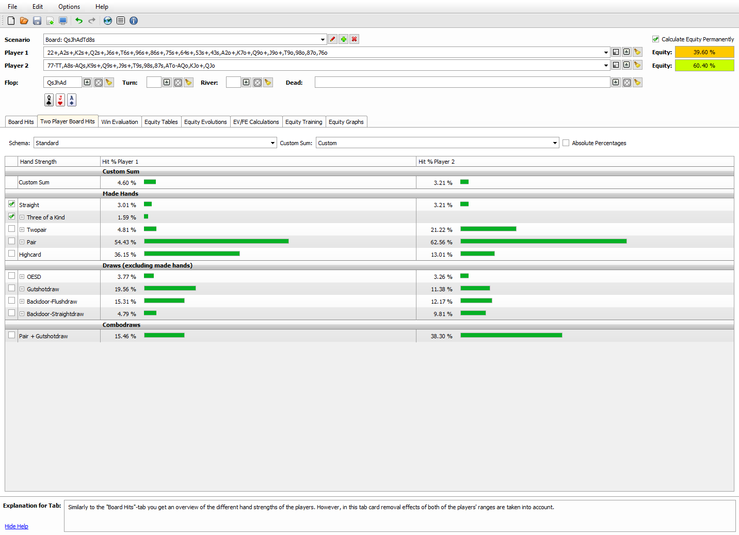This screenshot has width=739, height=535.
Task: Click the red X delete scenario icon
Action: click(x=354, y=39)
